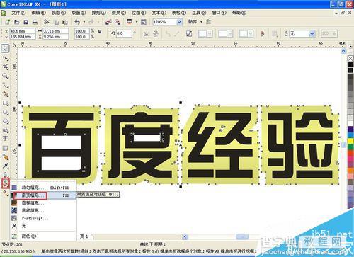Click the rotation angle field 0.0
Viewport: 354px width, 257px height.
click(124, 33)
